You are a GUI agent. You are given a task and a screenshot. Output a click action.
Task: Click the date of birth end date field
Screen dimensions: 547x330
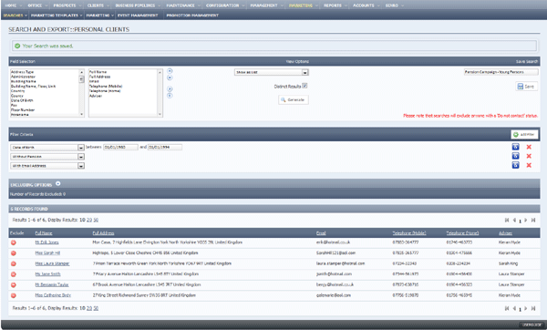click(x=165, y=147)
